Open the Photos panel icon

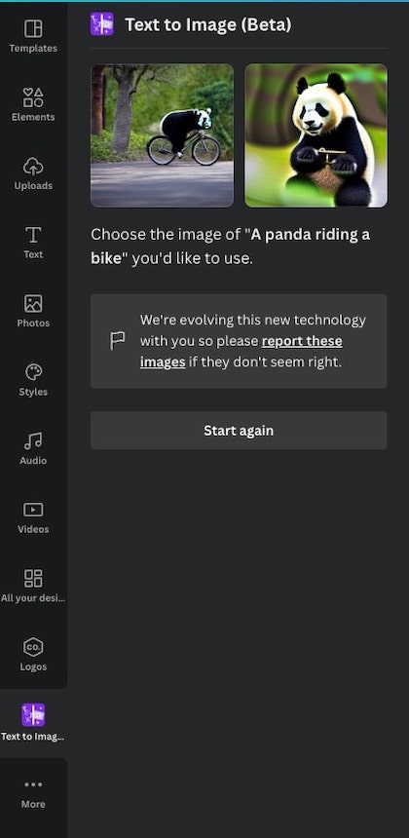tap(33, 304)
